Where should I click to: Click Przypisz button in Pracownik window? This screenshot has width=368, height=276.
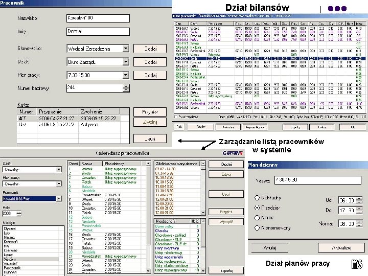(x=150, y=112)
